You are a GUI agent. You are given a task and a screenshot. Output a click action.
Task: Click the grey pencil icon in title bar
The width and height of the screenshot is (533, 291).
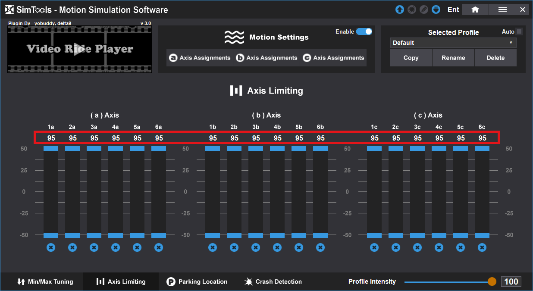coord(424,9)
